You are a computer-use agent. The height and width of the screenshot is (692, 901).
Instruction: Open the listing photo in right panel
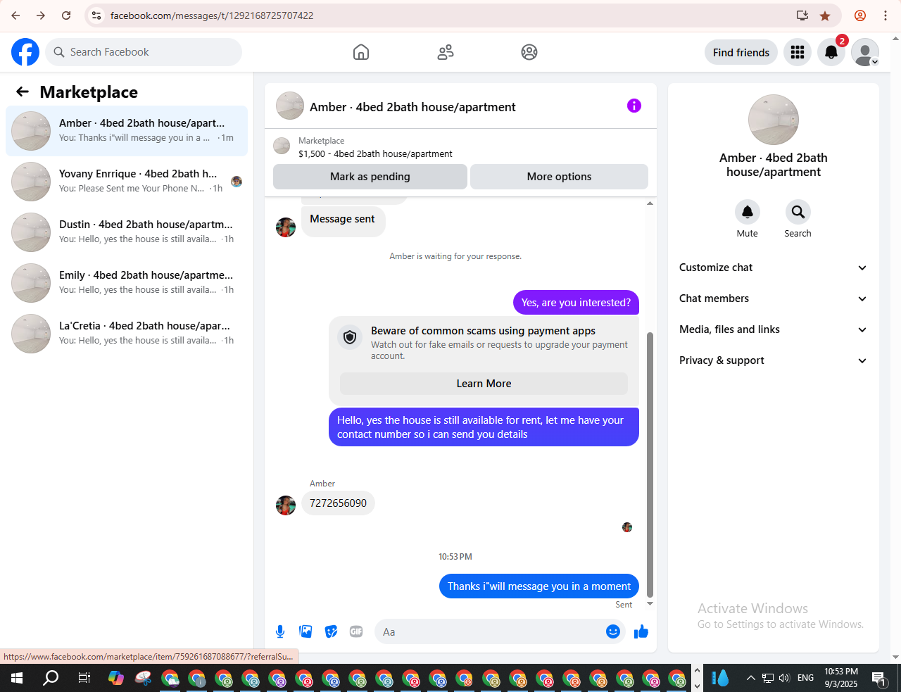(774, 120)
